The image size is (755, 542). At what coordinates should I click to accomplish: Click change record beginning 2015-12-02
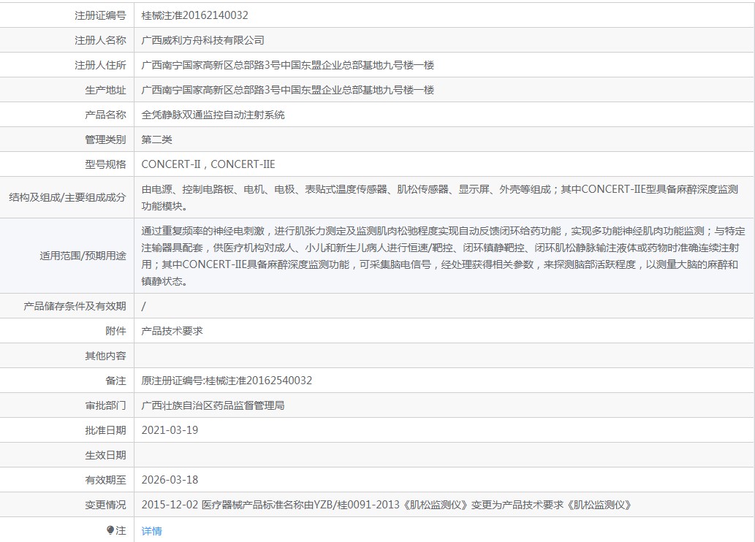387,505
